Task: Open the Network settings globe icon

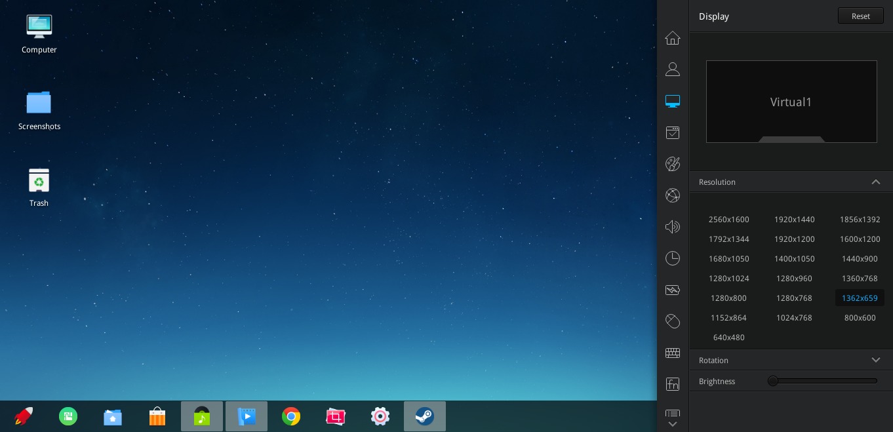Action: 672,195
